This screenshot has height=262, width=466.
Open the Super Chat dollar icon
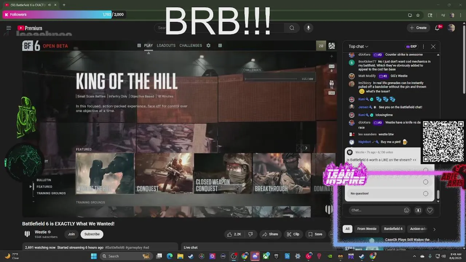pos(418,210)
